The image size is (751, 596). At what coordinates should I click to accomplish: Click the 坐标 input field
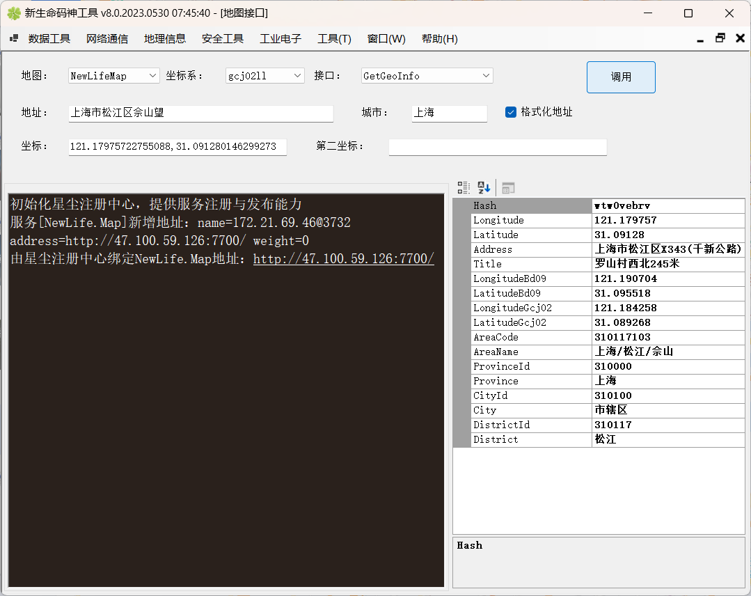(x=177, y=147)
